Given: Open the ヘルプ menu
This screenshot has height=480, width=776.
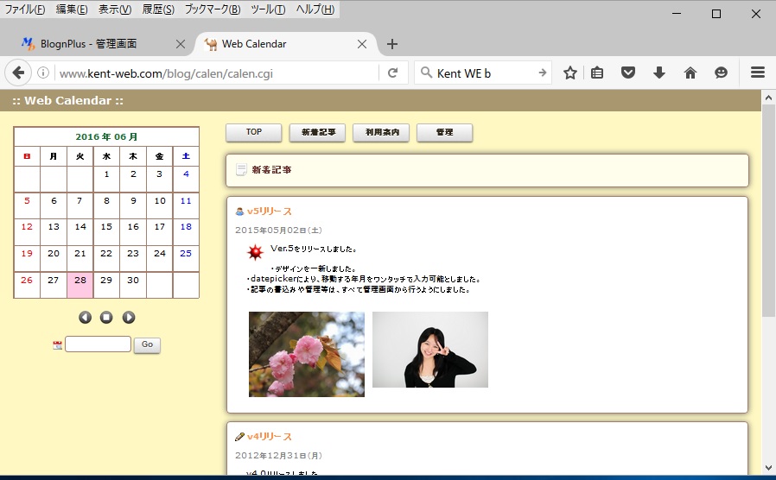Looking at the screenshot, I should [x=315, y=9].
